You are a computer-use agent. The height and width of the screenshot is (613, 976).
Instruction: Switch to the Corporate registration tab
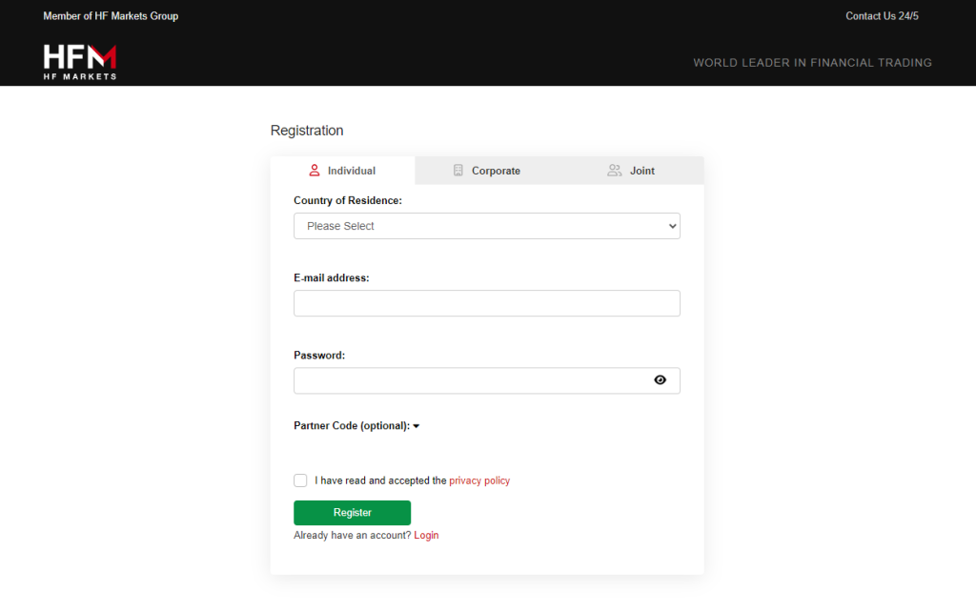coord(496,171)
